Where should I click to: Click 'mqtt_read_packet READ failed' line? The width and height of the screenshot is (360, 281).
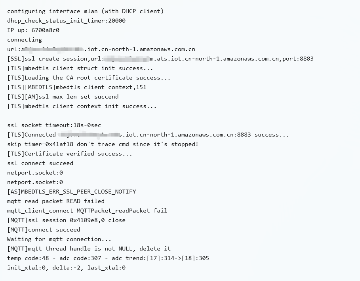(x=56, y=201)
